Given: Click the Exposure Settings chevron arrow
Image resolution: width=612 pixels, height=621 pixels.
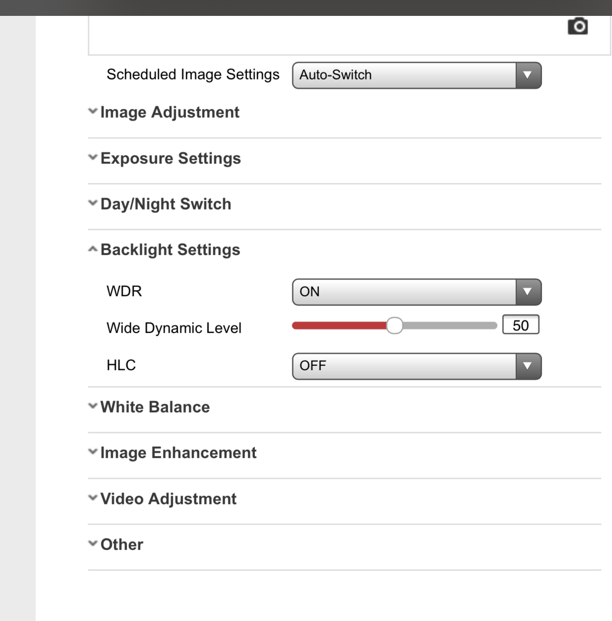Looking at the screenshot, I should click(x=93, y=157).
